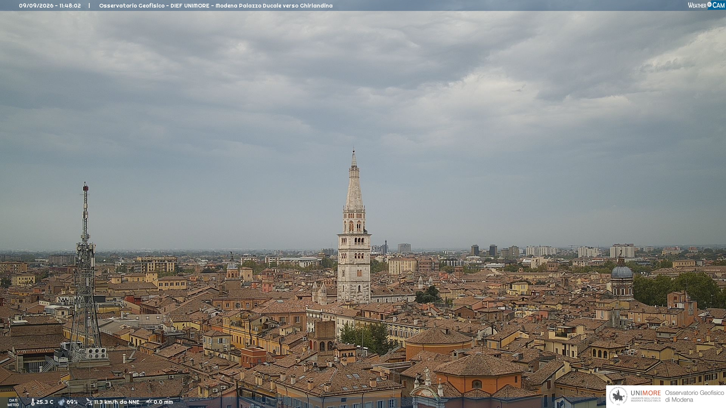Select the 0.0 mm rainfall reading
The width and height of the screenshot is (726, 408).
tap(163, 402)
